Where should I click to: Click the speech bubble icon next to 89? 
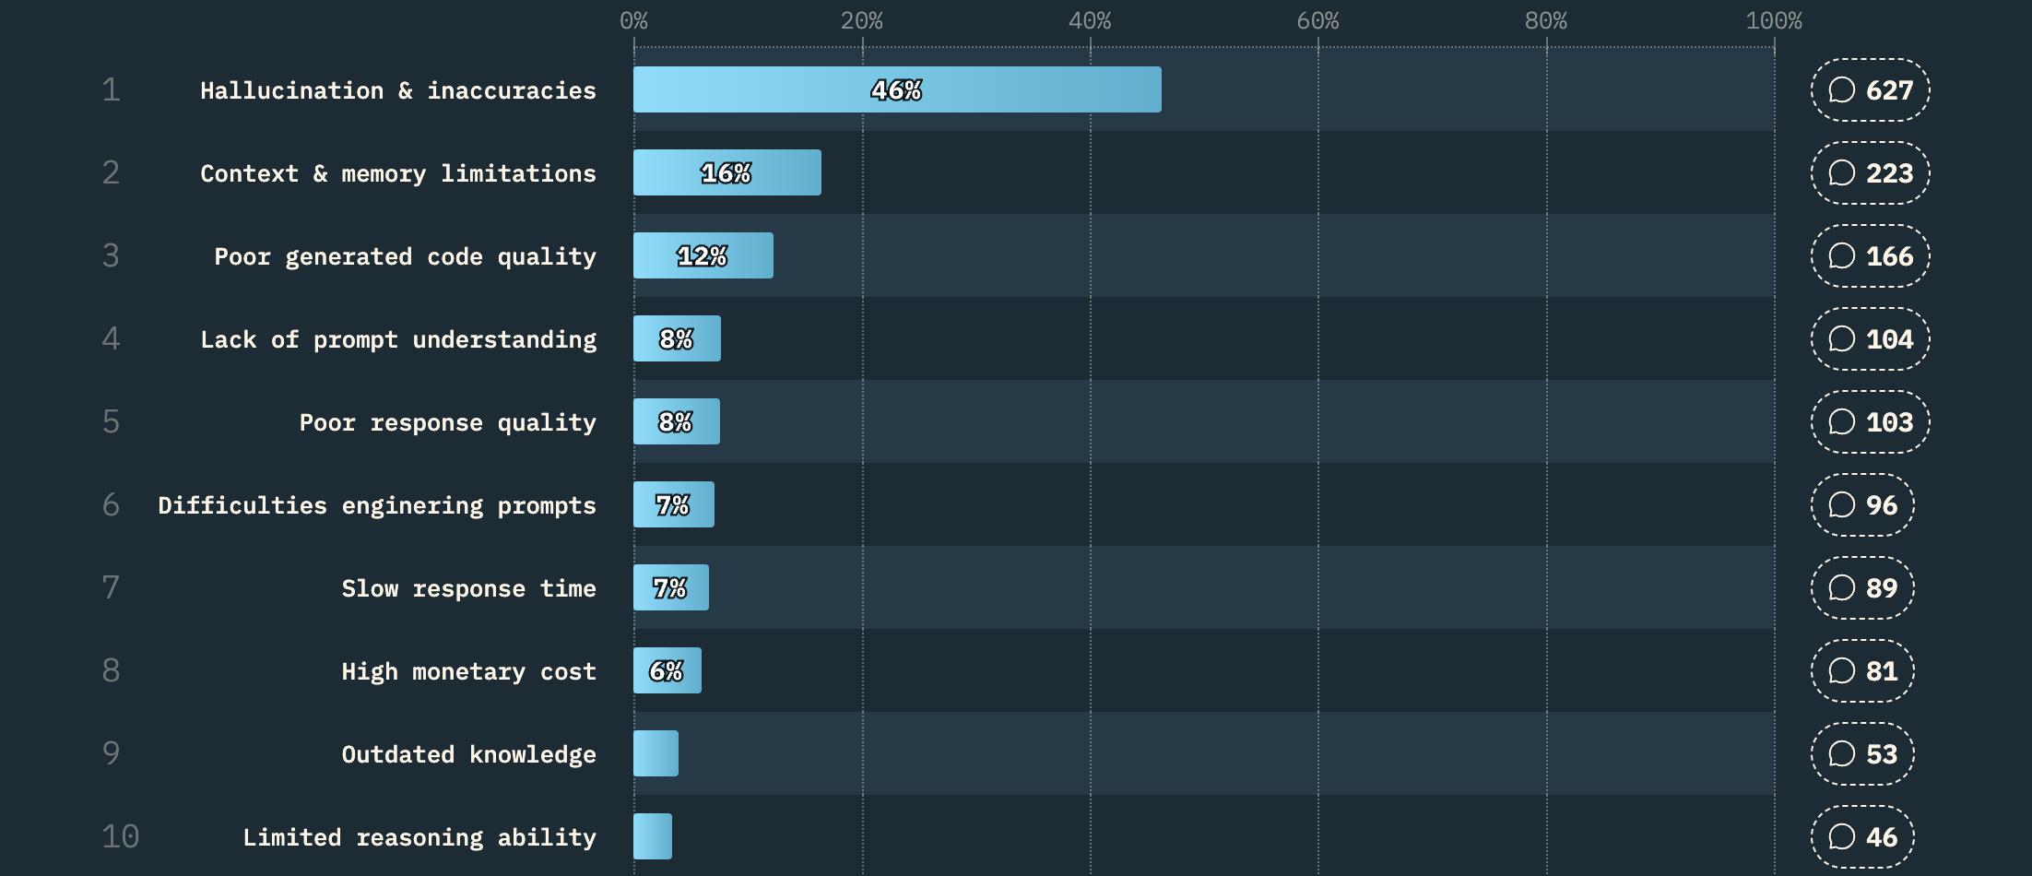coord(1841,587)
